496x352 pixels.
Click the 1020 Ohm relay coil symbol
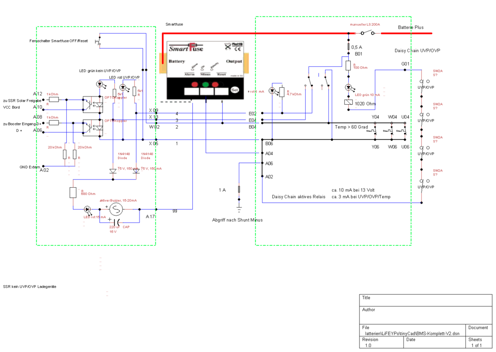(348, 102)
